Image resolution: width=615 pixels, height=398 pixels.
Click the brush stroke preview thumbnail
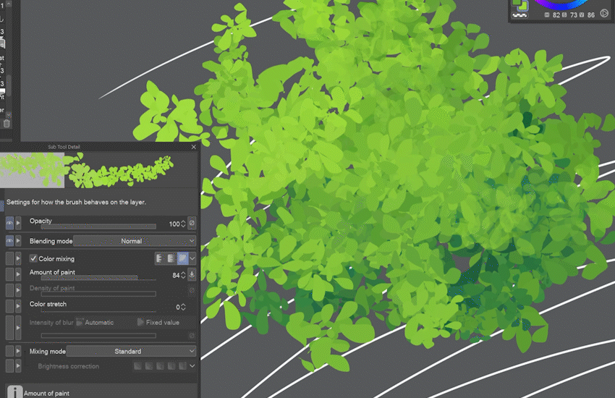pos(87,170)
